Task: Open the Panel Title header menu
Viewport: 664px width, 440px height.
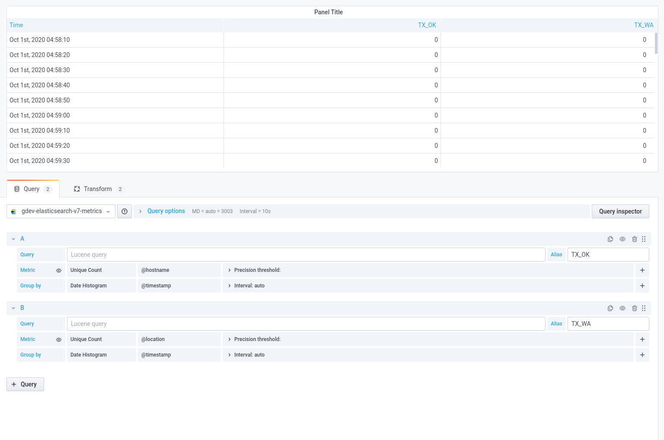Action: coord(329,12)
